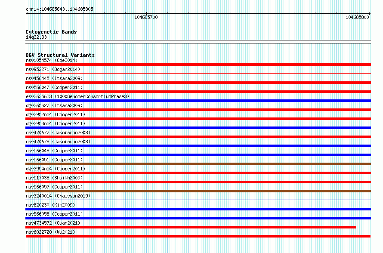
Task: Open nsv517038 (Shaikh2009) label
Action: point(54,178)
